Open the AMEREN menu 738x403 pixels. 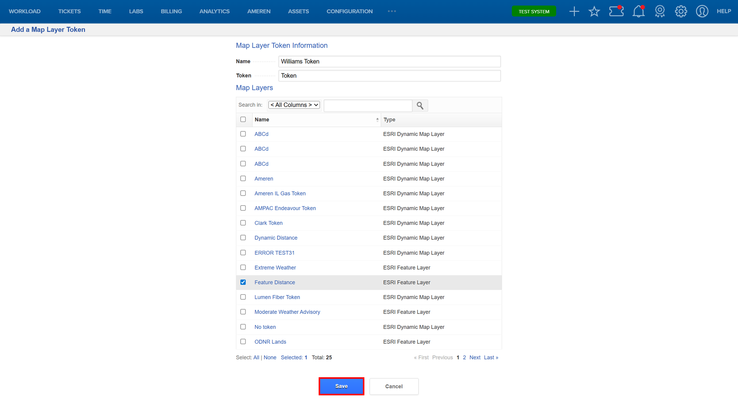[x=259, y=12]
